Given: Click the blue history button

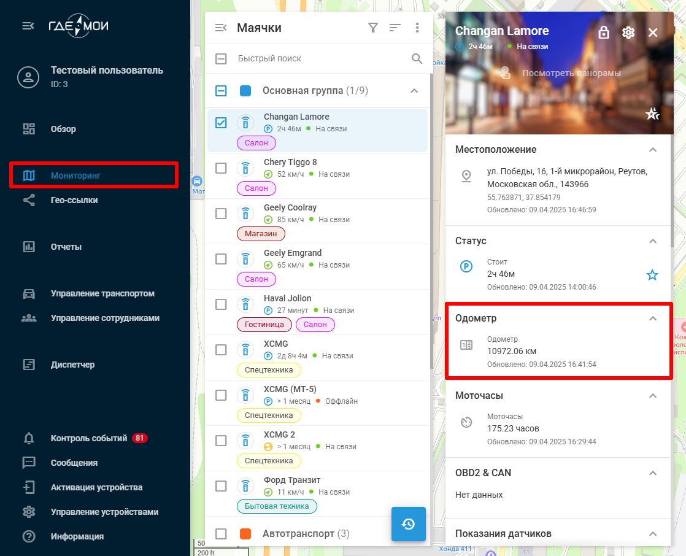Looking at the screenshot, I should click(409, 524).
